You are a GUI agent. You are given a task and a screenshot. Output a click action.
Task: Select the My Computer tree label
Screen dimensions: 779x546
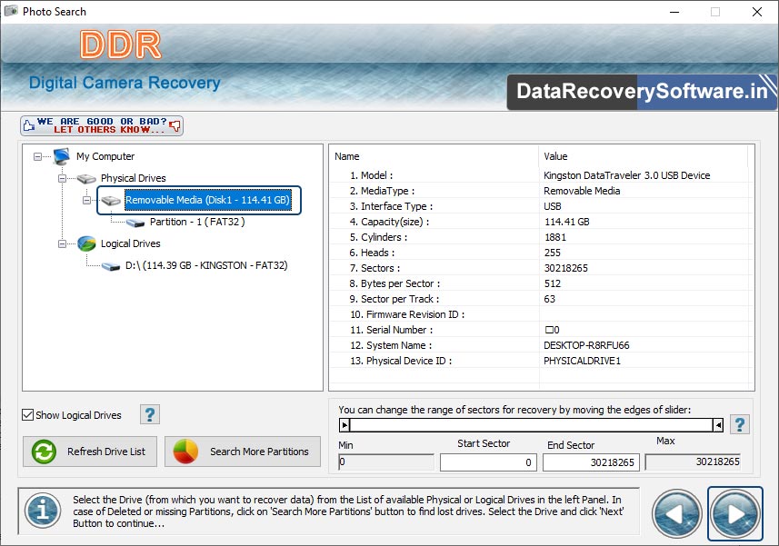[105, 156]
